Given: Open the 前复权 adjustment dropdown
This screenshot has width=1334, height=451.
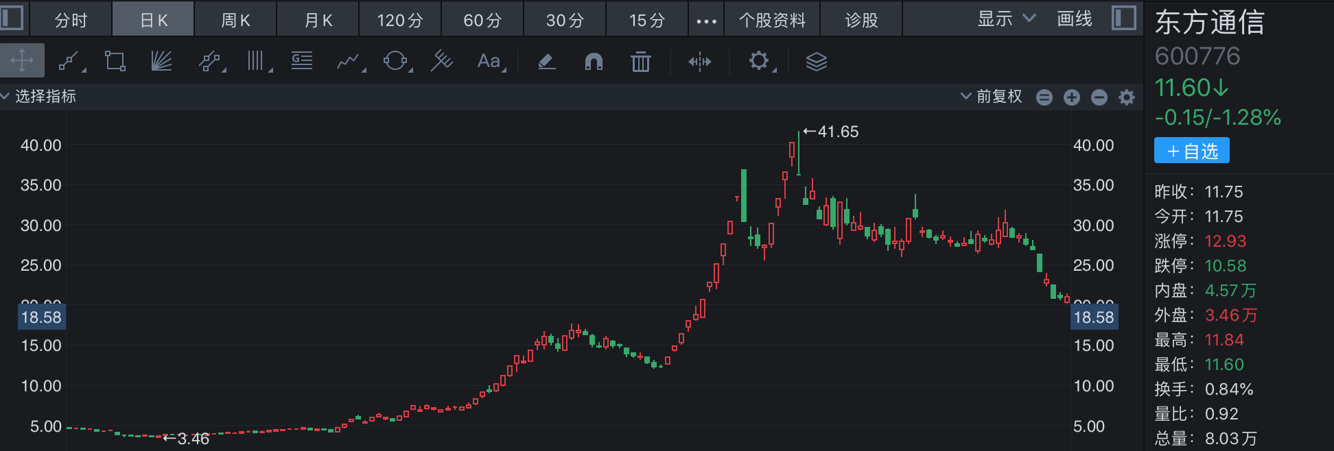Looking at the screenshot, I should (992, 97).
